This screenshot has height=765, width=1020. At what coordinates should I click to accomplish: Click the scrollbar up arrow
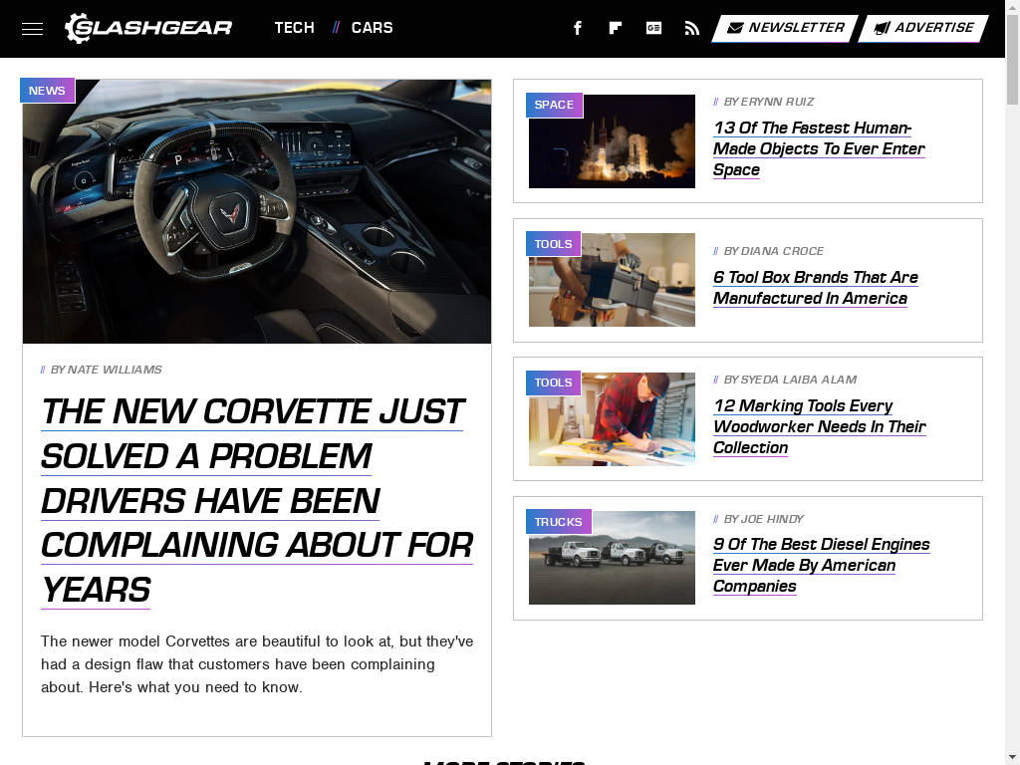pos(1012,6)
